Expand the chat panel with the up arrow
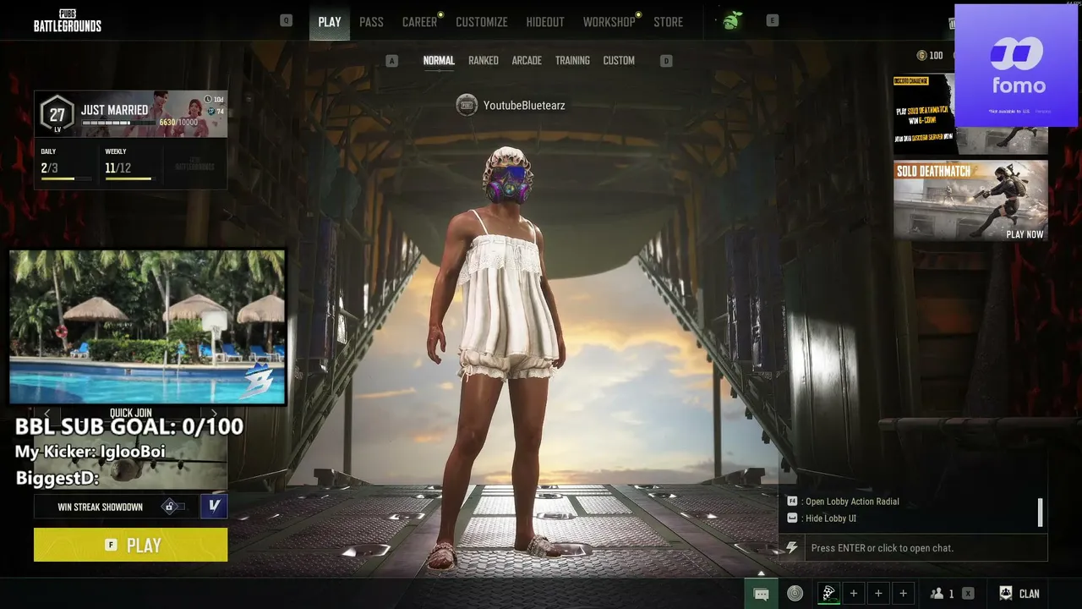The height and width of the screenshot is (609, 1082). [x=761, y=573]
